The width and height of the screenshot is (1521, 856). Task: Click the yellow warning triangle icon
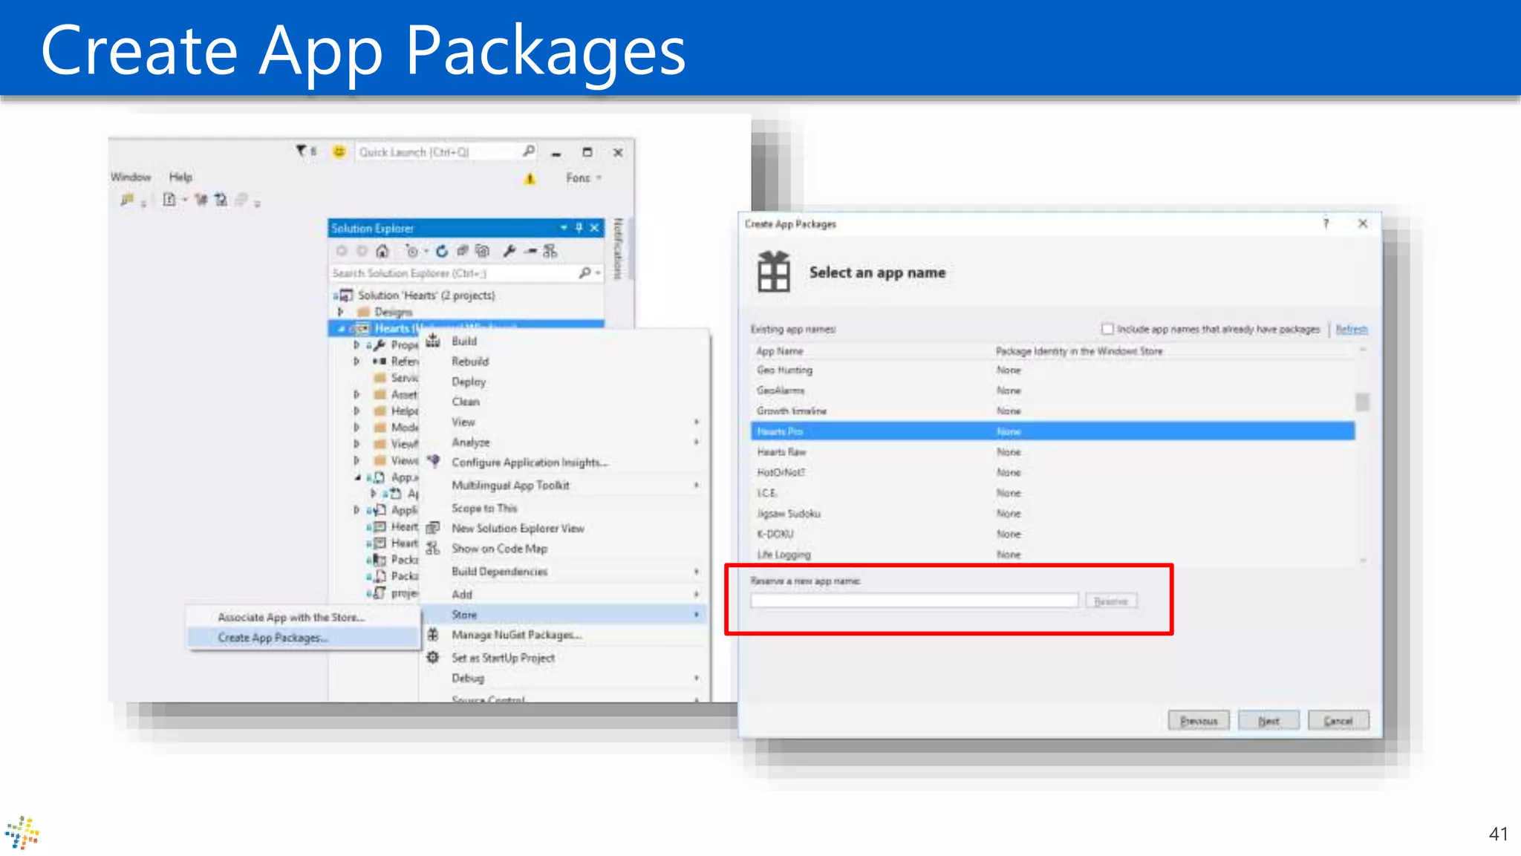tap(530, 178)
